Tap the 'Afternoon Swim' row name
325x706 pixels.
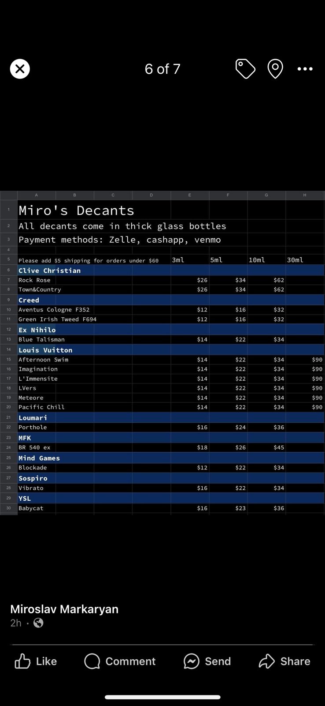point(43,360)
